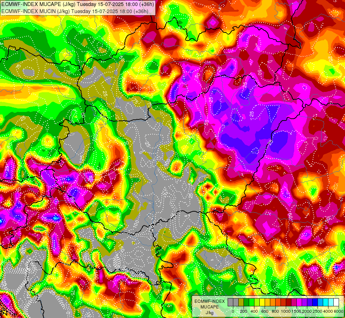Click the legend value 0
The height and width of the screenshot is (318, 345).
(x=233, y=311)
